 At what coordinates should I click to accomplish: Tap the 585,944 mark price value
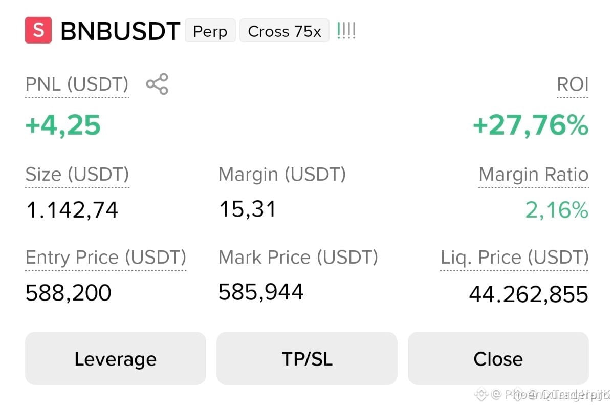[261, 292]
